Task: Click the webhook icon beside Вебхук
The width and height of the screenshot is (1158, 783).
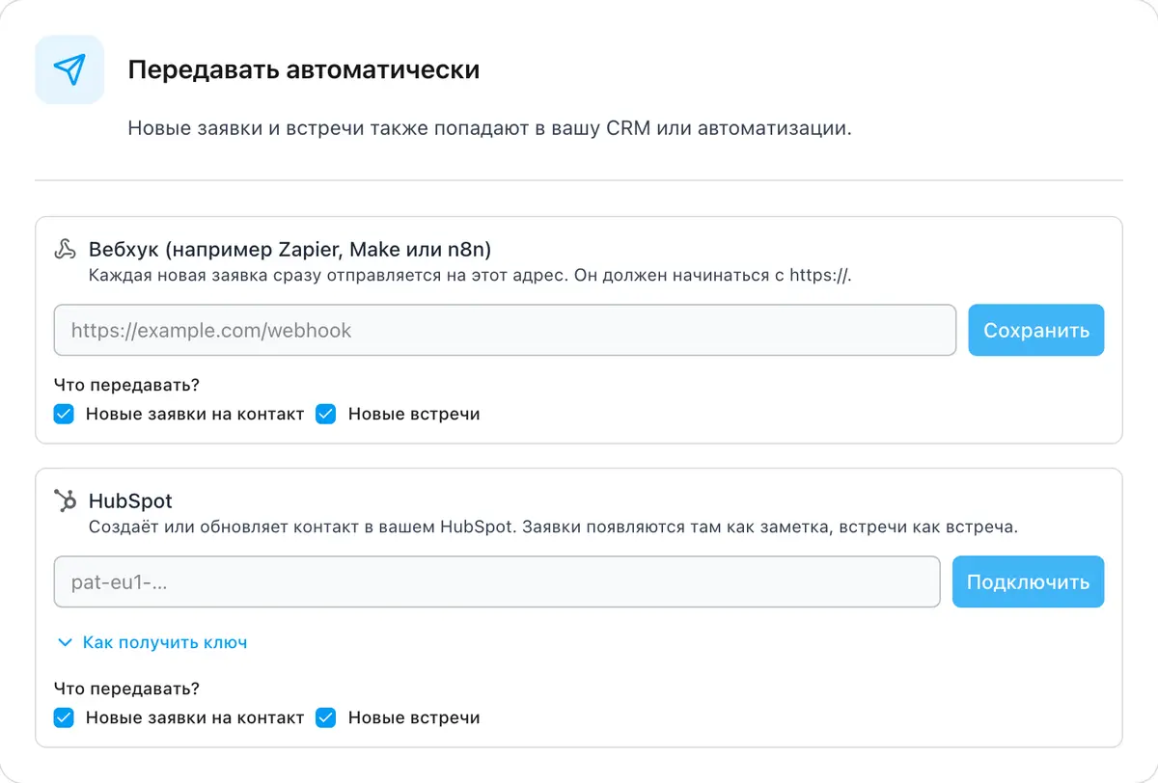Action: click(x=65, y=250)
